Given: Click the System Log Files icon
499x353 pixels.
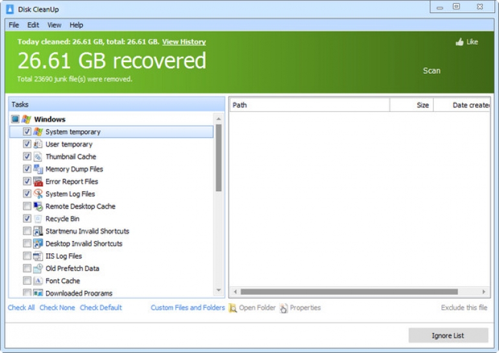Looking at the screenshot, I should (38, 194).
